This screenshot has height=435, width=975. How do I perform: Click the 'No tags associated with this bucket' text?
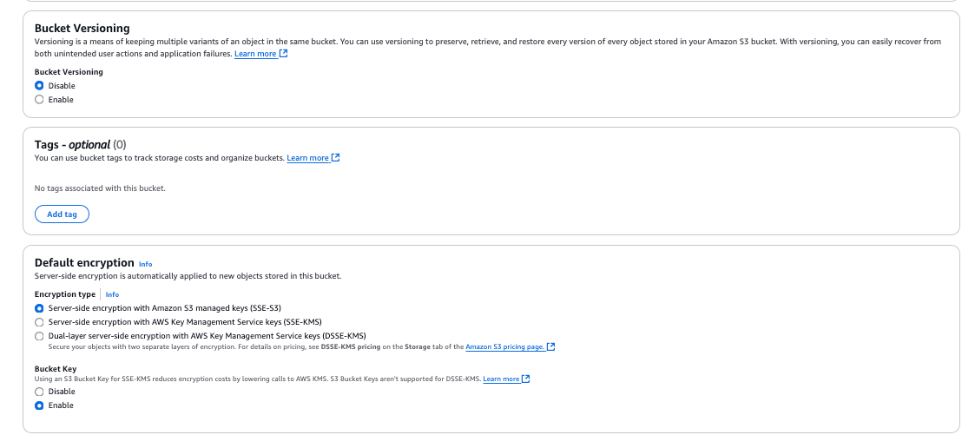click(100, 188)
